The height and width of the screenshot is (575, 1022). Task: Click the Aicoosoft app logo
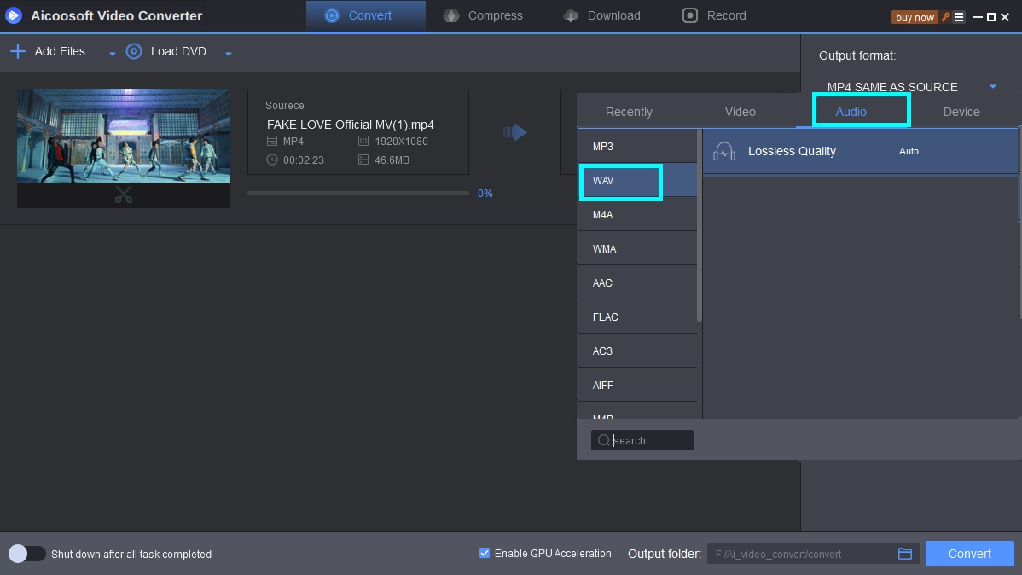[14, 15]
